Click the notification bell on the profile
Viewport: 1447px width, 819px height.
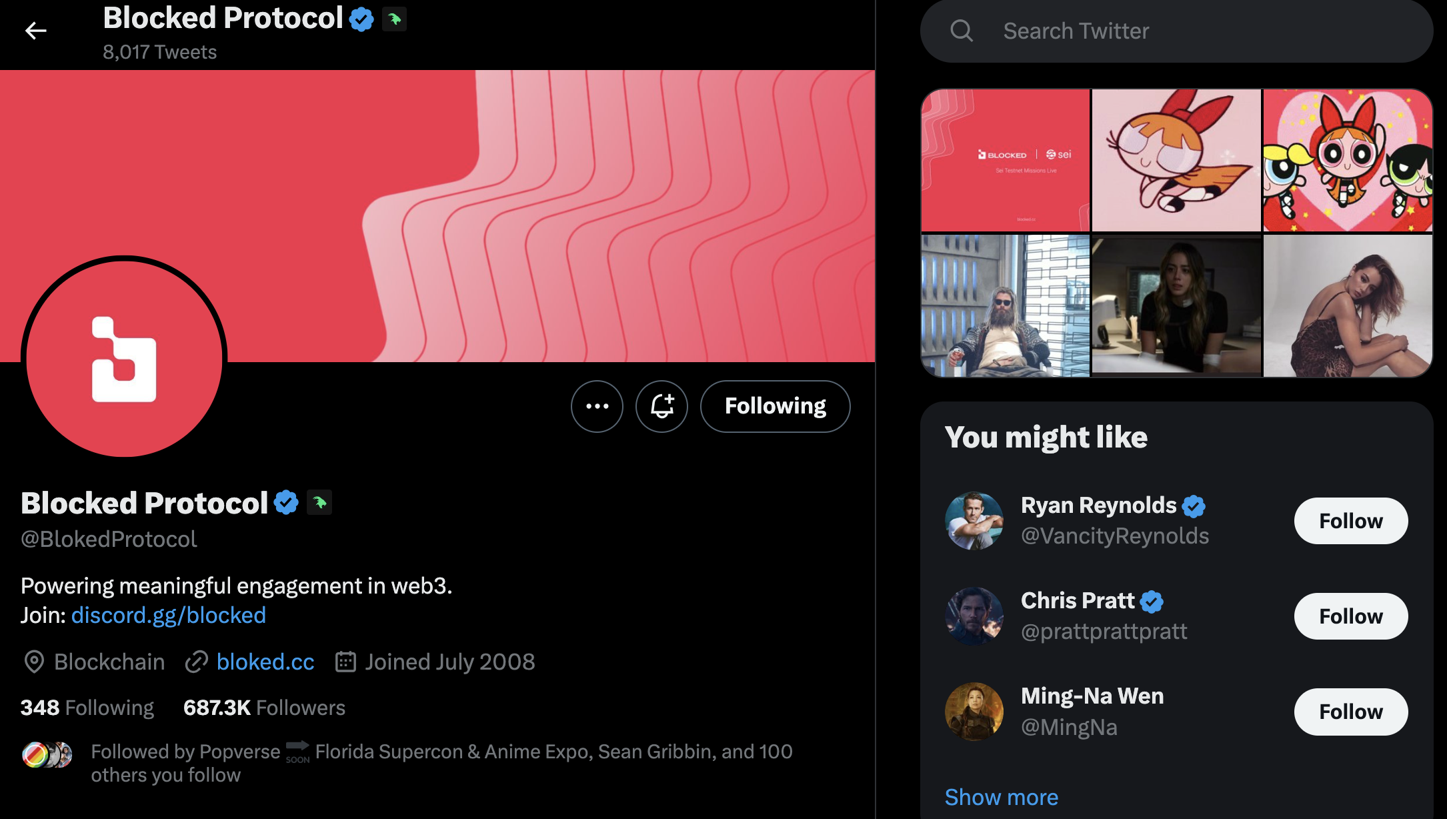coord(661,406)
